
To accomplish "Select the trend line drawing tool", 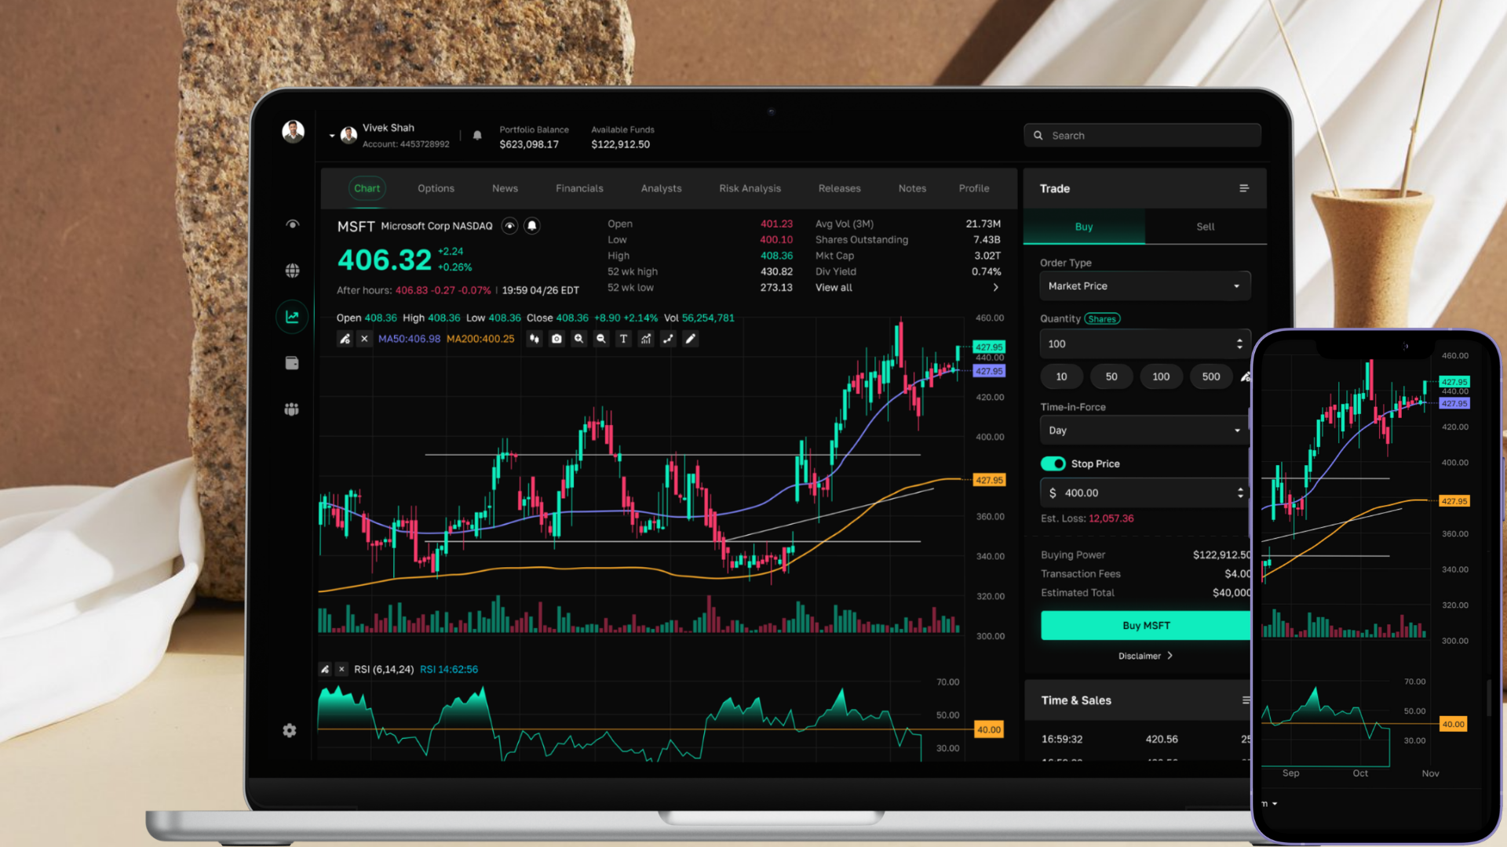I will 668,339.
